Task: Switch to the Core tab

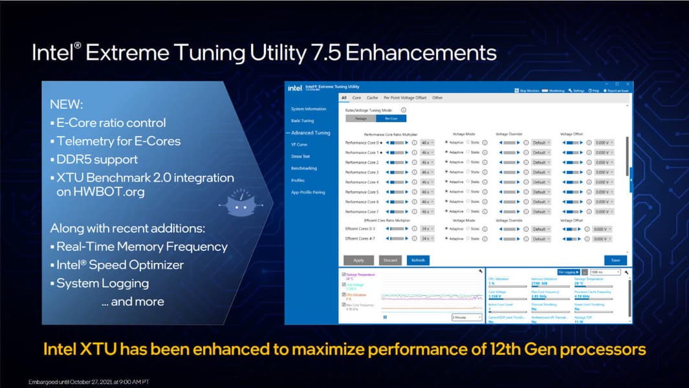Action: [x=356, y=98]
